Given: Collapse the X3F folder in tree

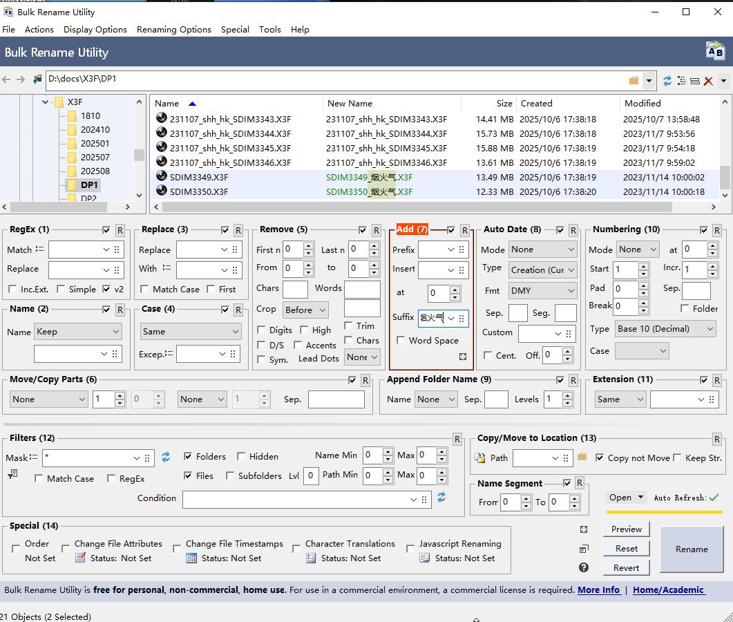Looking at the screenshot, I should coord(46,102).
